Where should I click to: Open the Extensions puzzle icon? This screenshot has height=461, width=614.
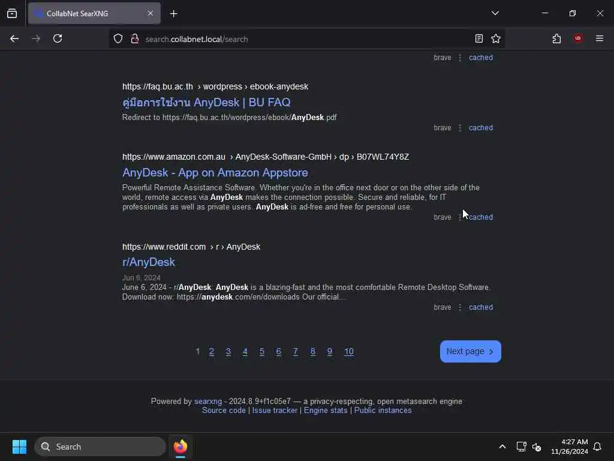556,38
